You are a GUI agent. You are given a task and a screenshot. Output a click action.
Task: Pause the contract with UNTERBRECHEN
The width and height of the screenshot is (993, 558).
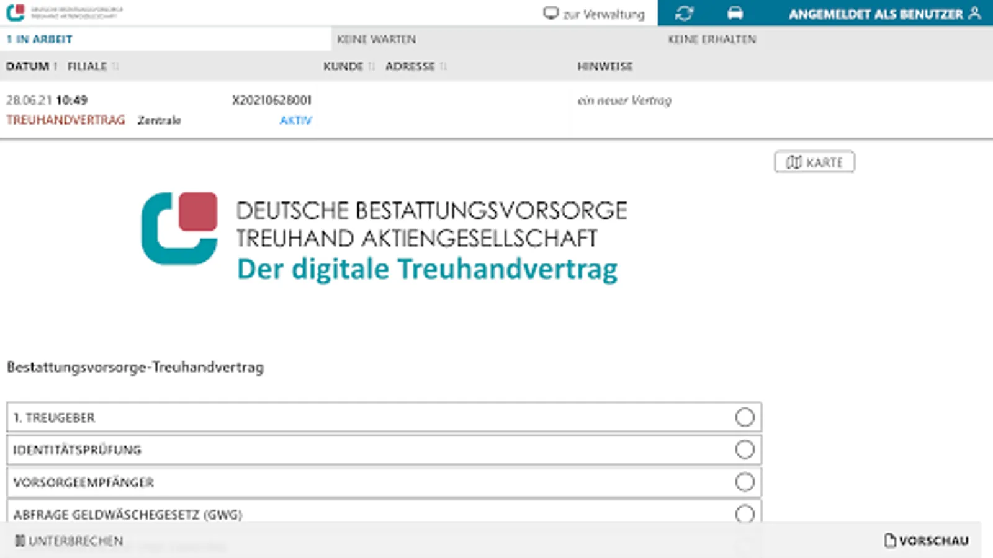click(69, 541)
